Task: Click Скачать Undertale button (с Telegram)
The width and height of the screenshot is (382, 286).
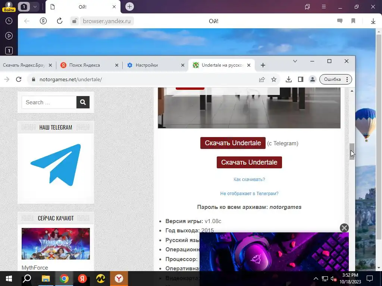Action: click(233, 143)
